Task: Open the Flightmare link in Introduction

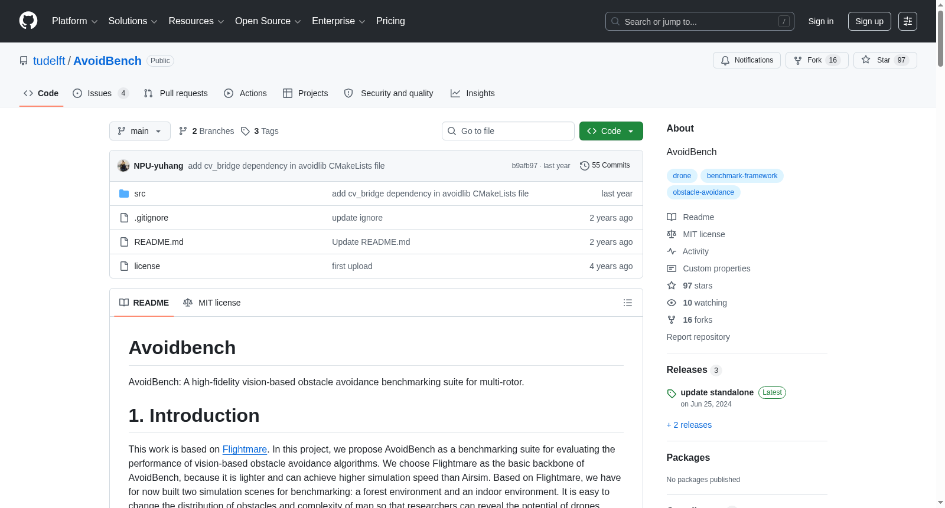Action: tap(245, 450)
